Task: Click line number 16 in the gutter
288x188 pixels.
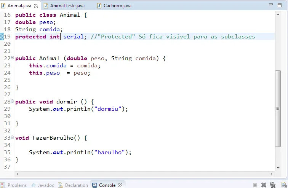Action: tap(7, 15)
